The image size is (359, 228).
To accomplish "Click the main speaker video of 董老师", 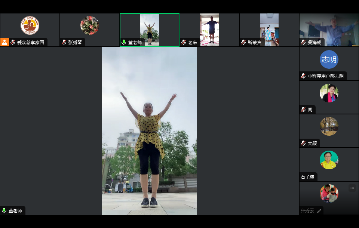I will click(149, 131).
